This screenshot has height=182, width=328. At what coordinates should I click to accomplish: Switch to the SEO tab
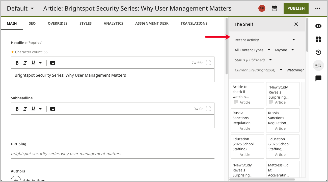coord(32,23)
